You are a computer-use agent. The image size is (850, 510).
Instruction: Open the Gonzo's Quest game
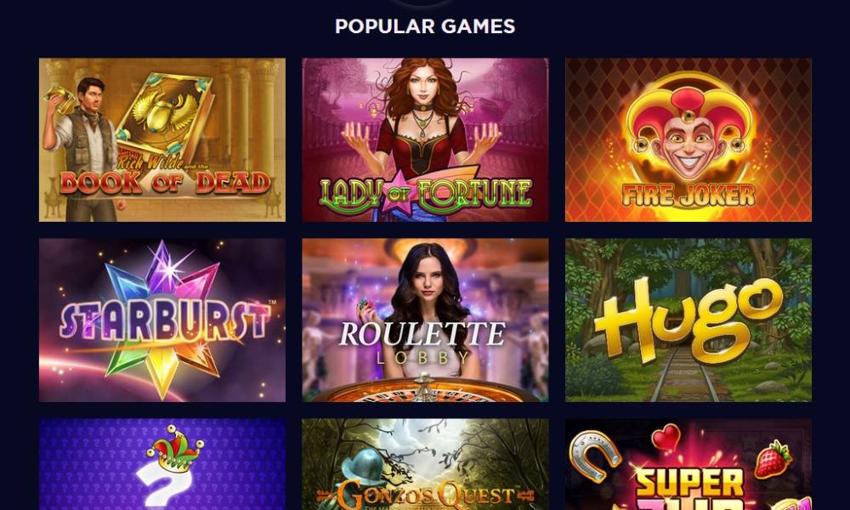coord(425,464)
